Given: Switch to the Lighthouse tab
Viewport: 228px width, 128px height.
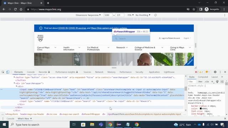Looking at the screenshot, I should click(169, 72).
